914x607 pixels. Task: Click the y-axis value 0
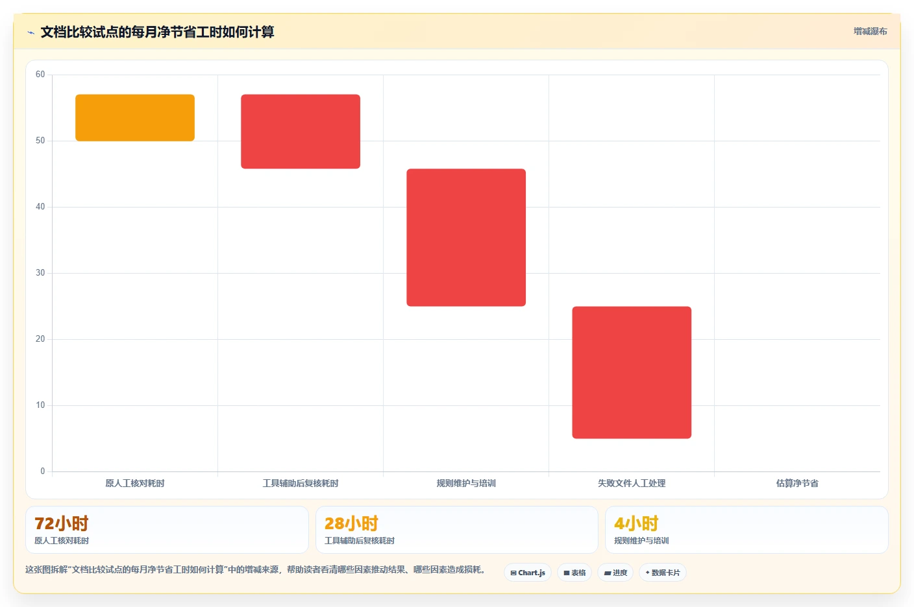tap(43, 471)
